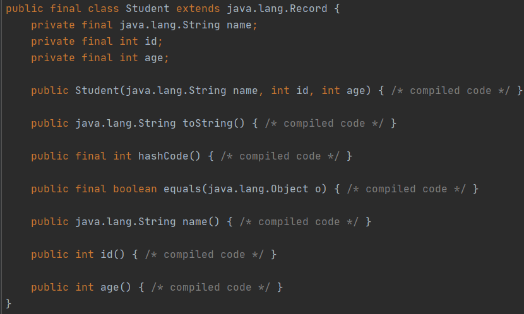Click the name() accessor method name
Image resolution: width=524 pixels, height=314 pixels.
195,222
